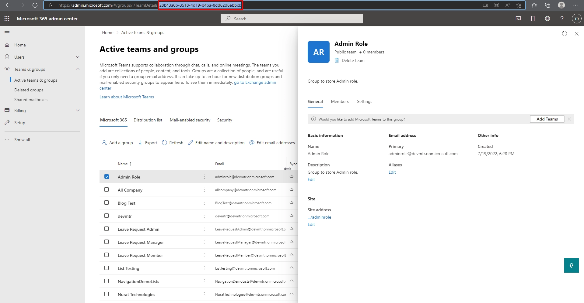Image resolution: width=584 pixels, height=303 pixels.
Task: Close the Admin Role details panel
Action: click(x=577, y=34)
